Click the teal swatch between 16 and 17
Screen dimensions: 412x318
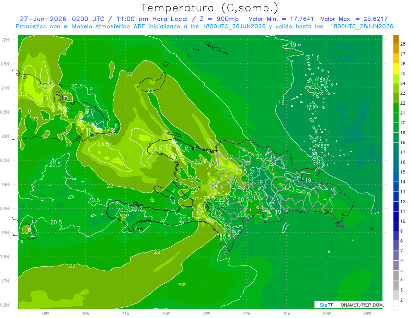[396, 157]
